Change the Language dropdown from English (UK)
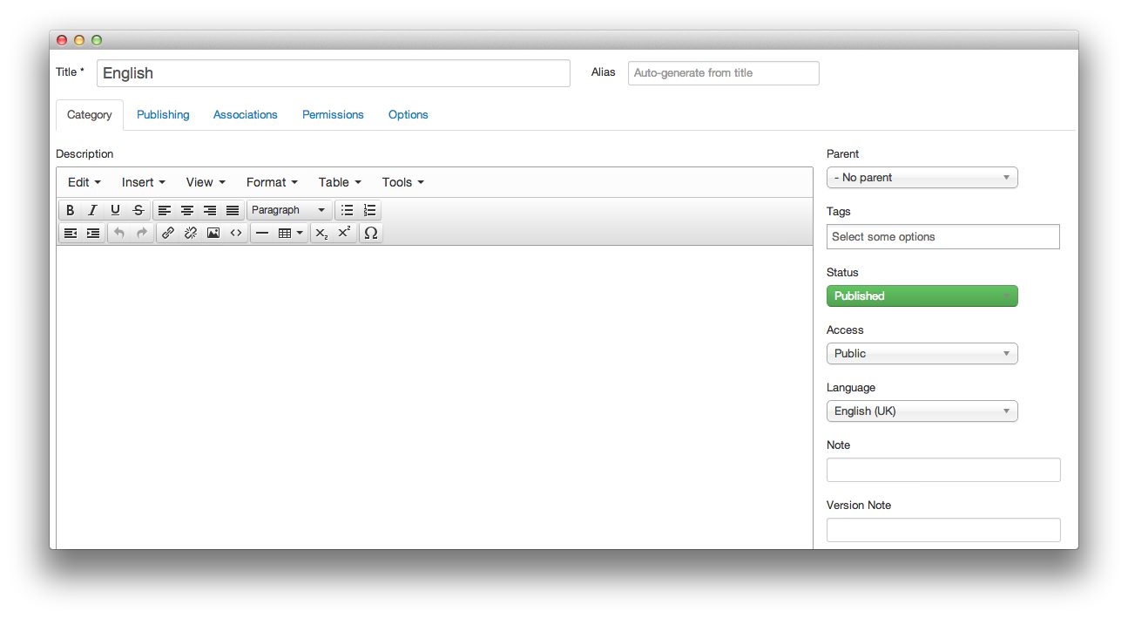This screenshot has width=1128, height=618. click(x=922, y=411)
